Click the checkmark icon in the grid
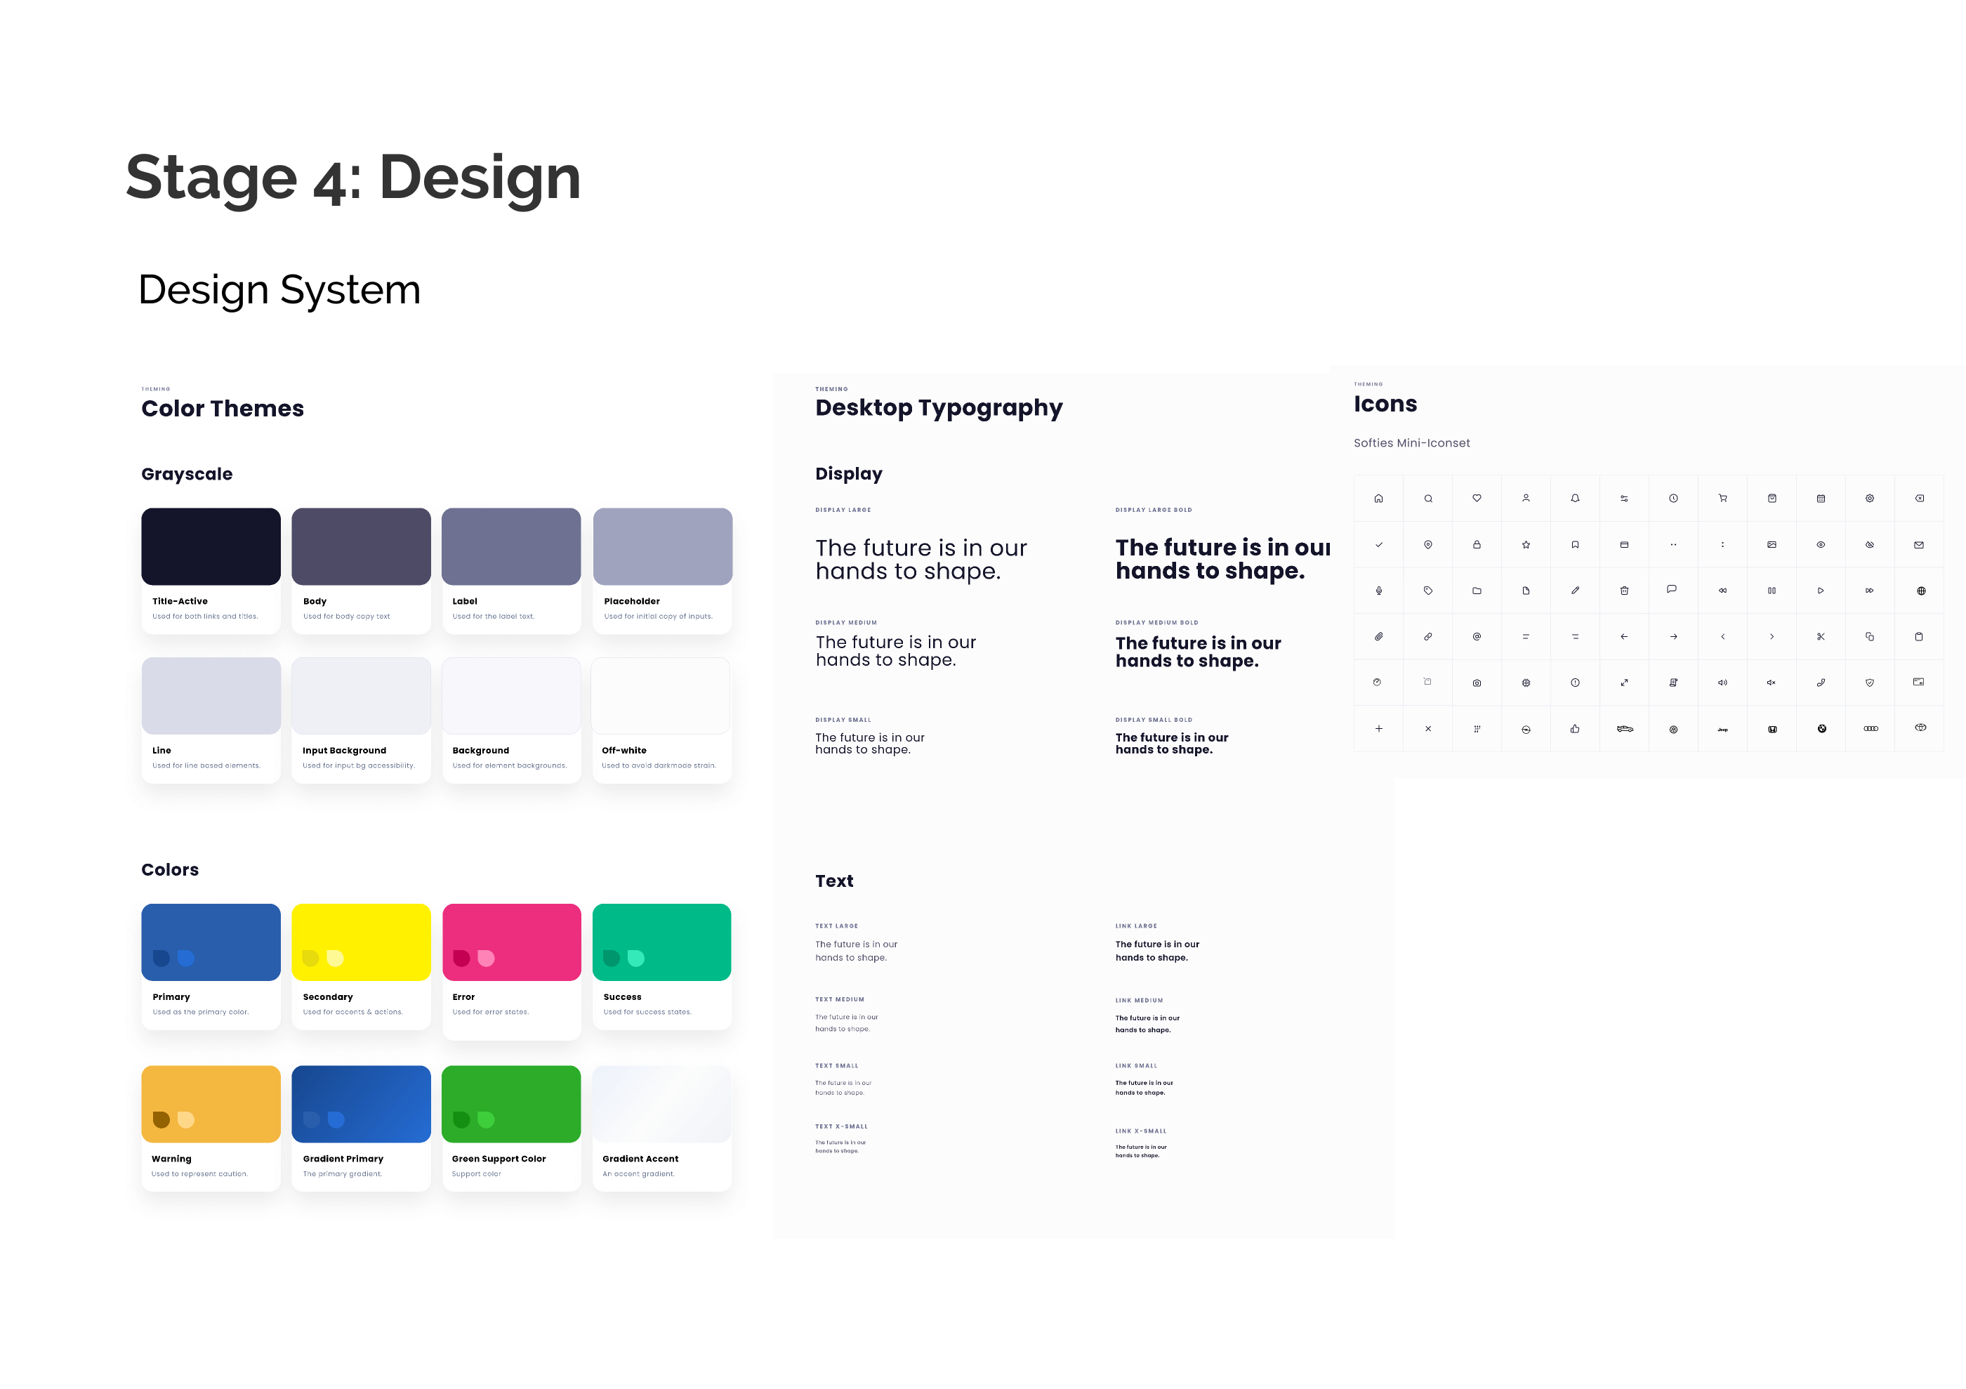Screen dimensions: 1966x1389 click(x=1378, y=545)
